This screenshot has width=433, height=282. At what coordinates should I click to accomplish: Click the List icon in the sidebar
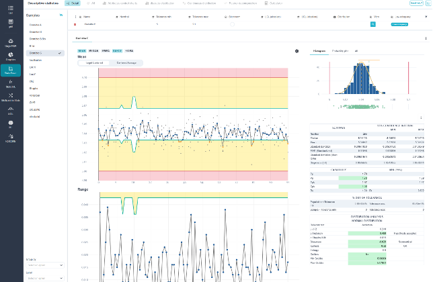(x=11, y=9)
